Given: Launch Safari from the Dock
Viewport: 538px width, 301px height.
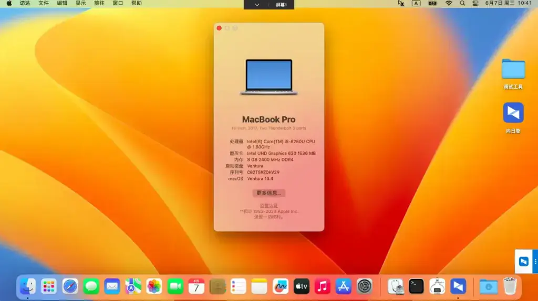Looking at the screenshot, I should (x=70, y=286).
